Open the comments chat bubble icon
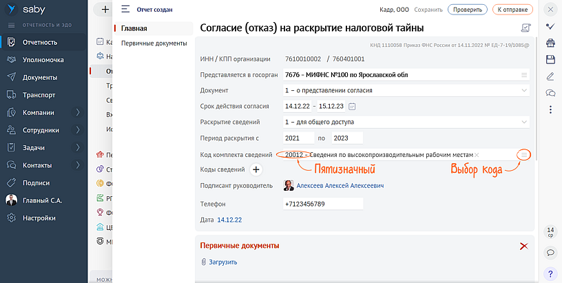This screenshot has height=283, width=562. [x=550, y=93]
